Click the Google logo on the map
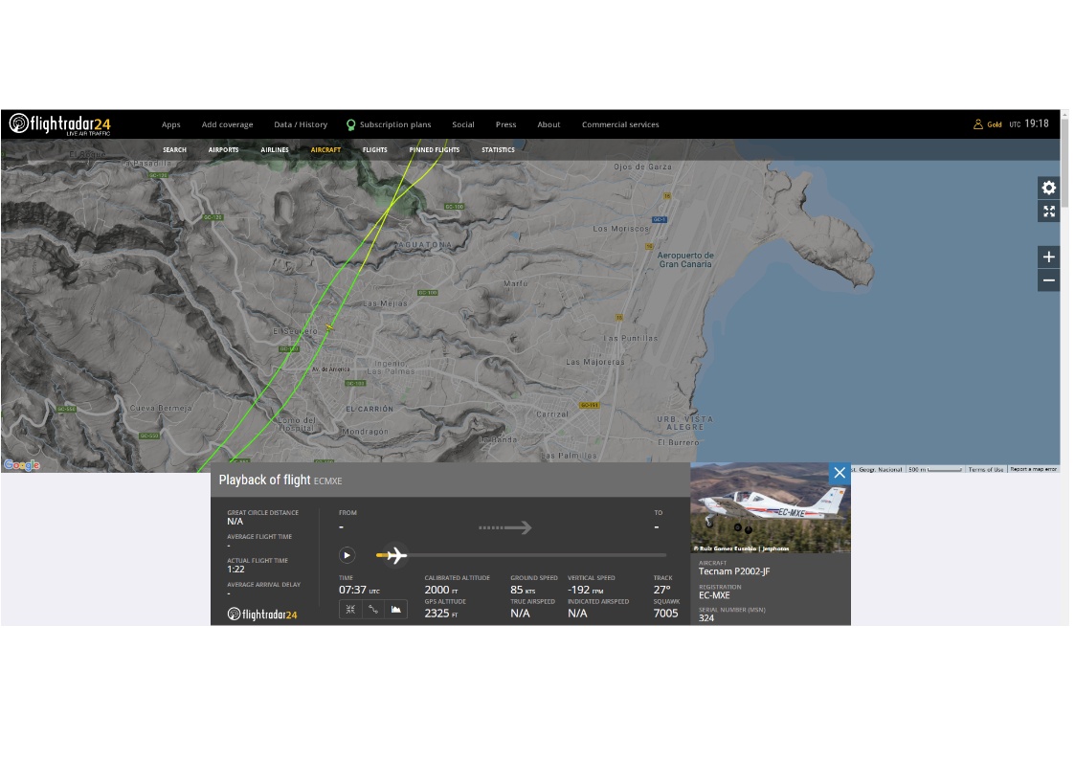1075x760 pixels. [22, 465]
